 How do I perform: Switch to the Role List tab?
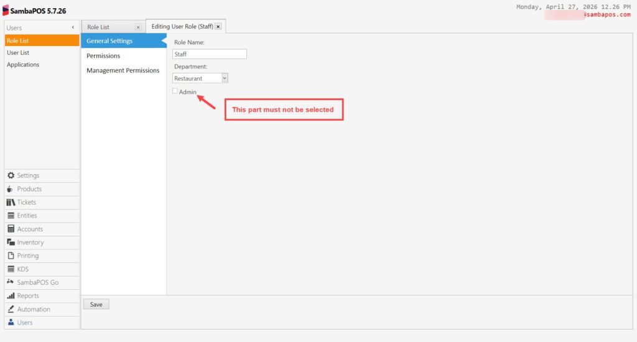click(98, 27)
